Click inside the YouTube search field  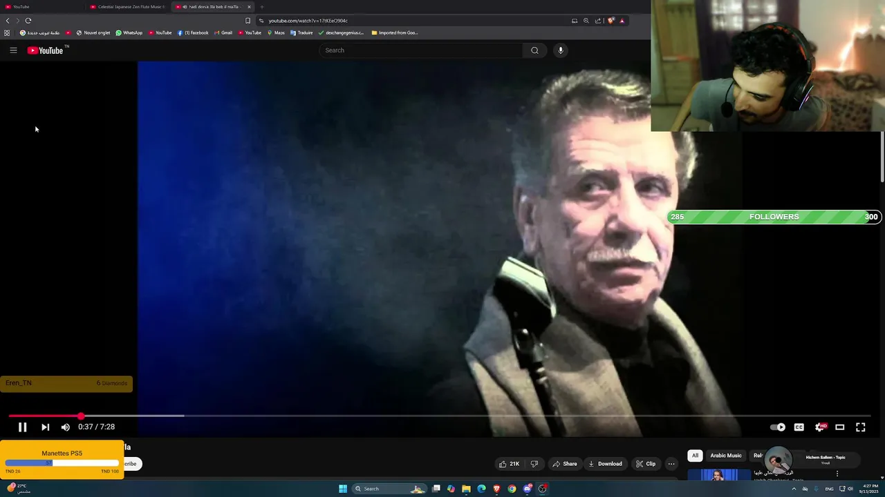click(x=420, y=50)
